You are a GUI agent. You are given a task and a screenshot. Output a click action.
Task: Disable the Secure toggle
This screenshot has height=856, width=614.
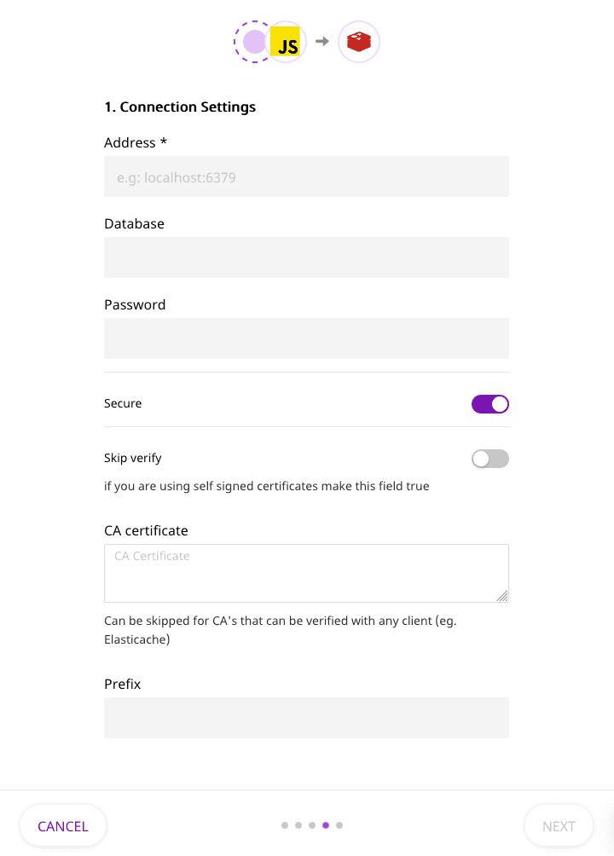coord(490,404)
